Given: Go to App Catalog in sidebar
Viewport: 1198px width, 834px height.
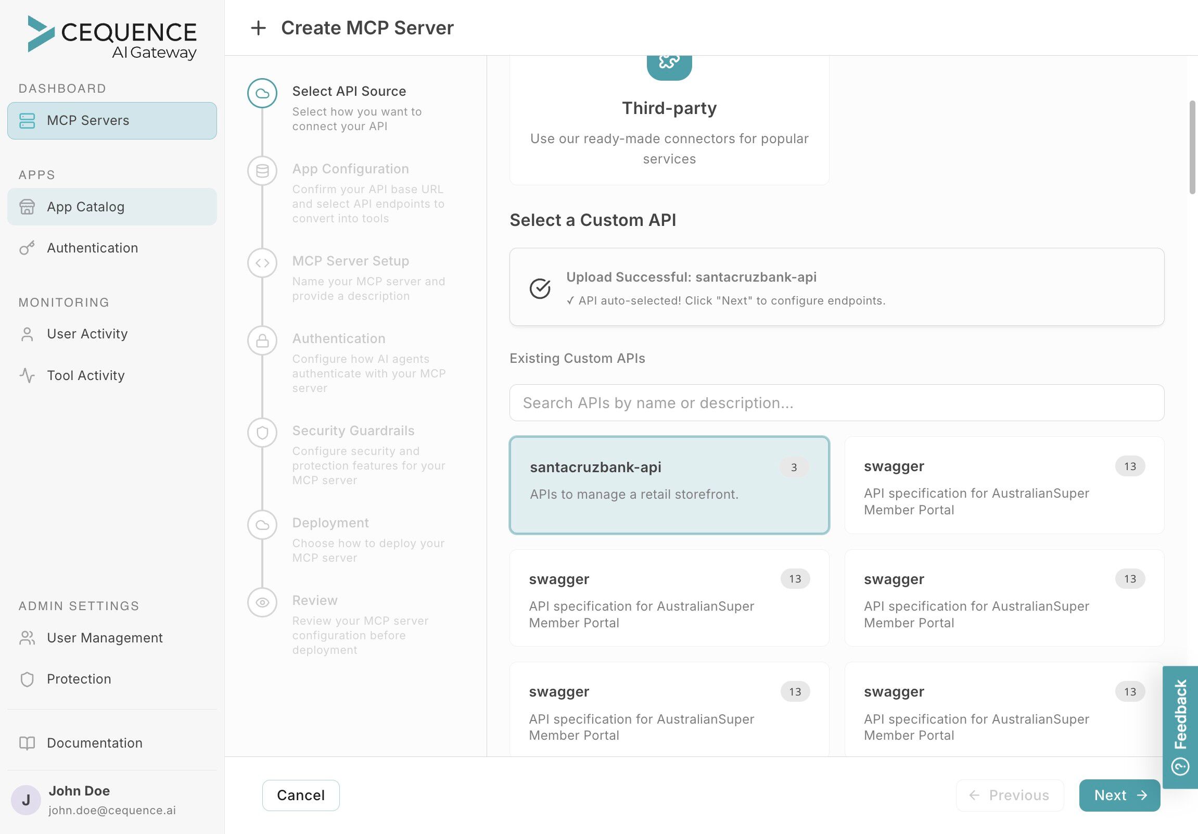Looking at the screenshot, I should tap(112, 207).
